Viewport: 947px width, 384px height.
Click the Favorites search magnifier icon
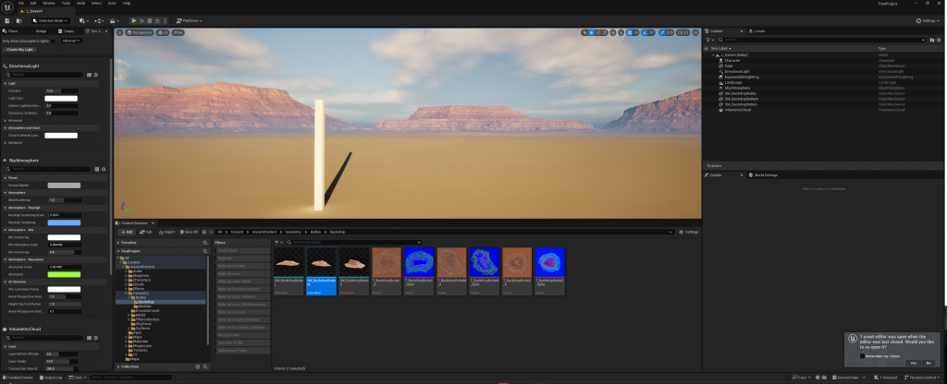(x=204, y=243)
